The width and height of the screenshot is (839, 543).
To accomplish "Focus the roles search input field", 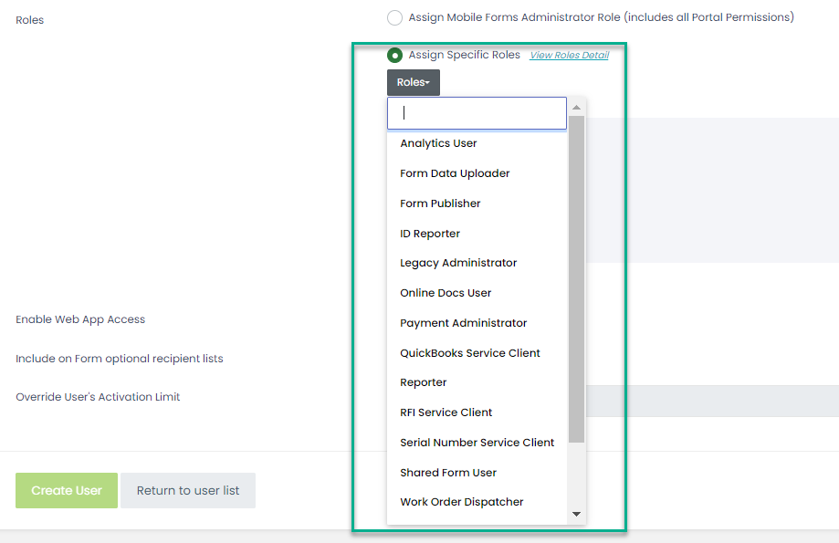I will point(477,113).
